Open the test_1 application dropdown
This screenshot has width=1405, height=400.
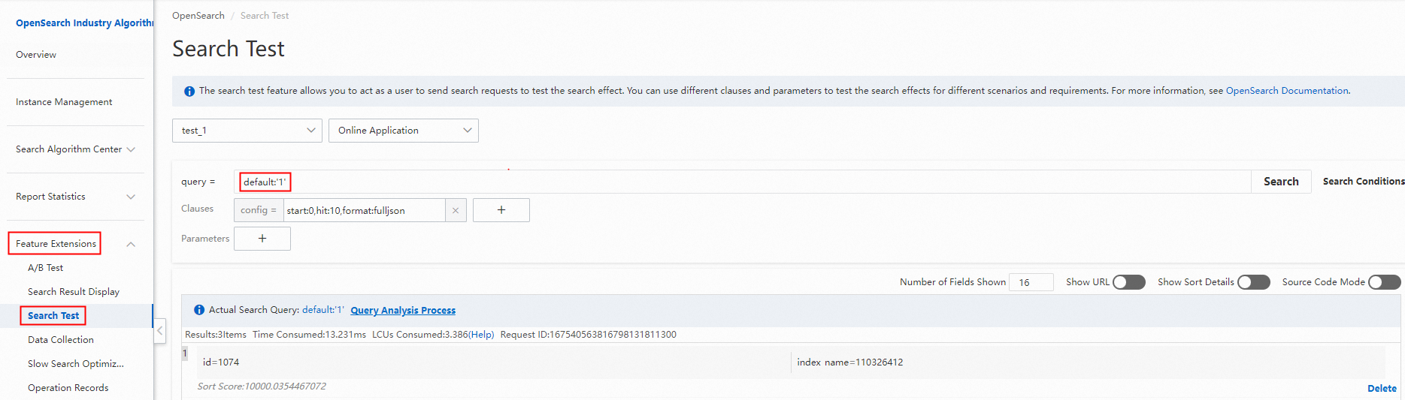(247, 131)
